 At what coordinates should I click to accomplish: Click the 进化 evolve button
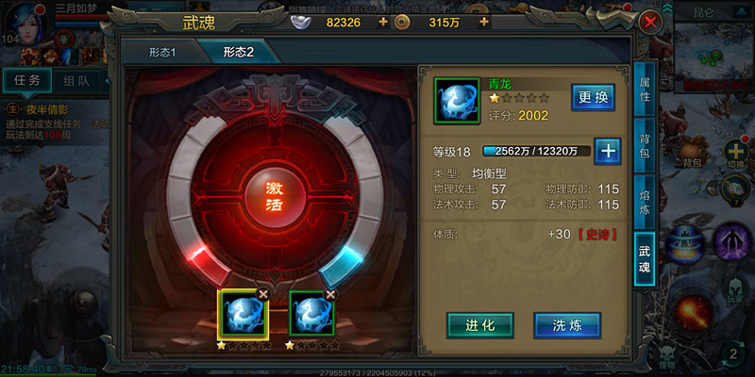[480, 325]
